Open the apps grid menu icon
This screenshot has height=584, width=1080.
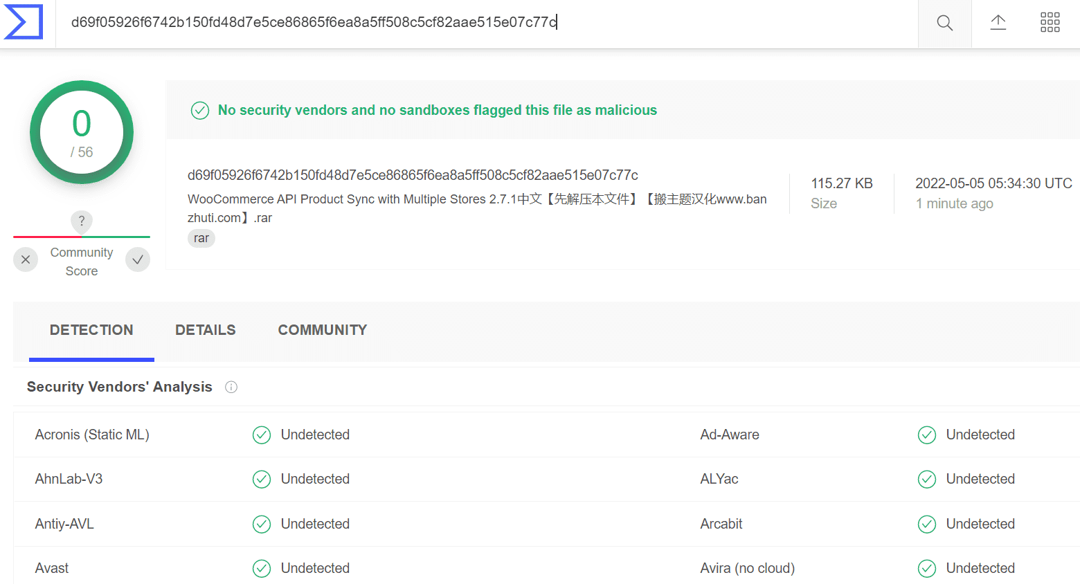click(x=1050, y=22)
